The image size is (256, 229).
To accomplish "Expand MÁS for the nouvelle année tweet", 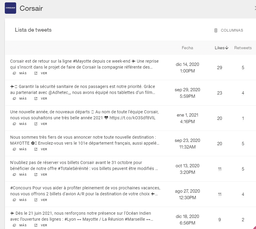I will 20,124.
